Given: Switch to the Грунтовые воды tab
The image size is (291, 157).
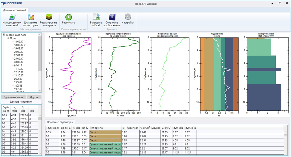Looking at the screenshot, I should coord(13,97).
